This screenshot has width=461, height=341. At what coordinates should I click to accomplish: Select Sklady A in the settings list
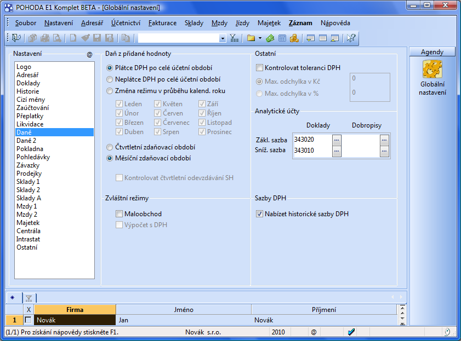(54, 198)
